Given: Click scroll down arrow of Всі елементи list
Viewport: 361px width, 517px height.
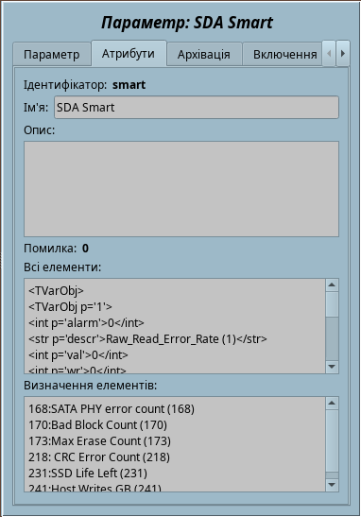Looking at the screenshot, I should click(x=332, y=367).
